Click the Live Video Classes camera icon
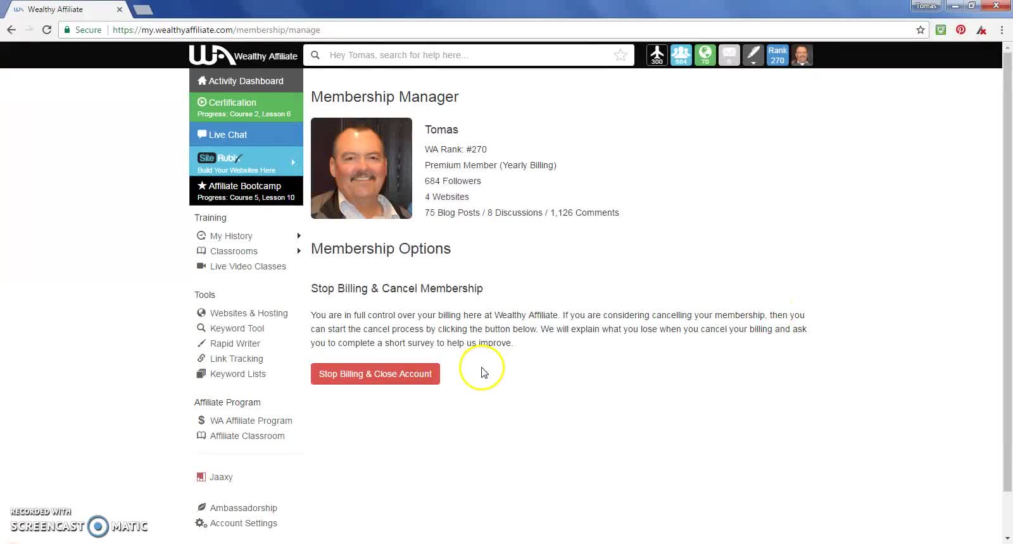The width and height of the screenshot is (1013, 544). [x=201, y=266]
